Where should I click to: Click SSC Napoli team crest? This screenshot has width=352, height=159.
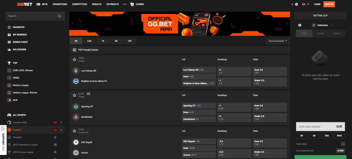[x=76, y=142]
